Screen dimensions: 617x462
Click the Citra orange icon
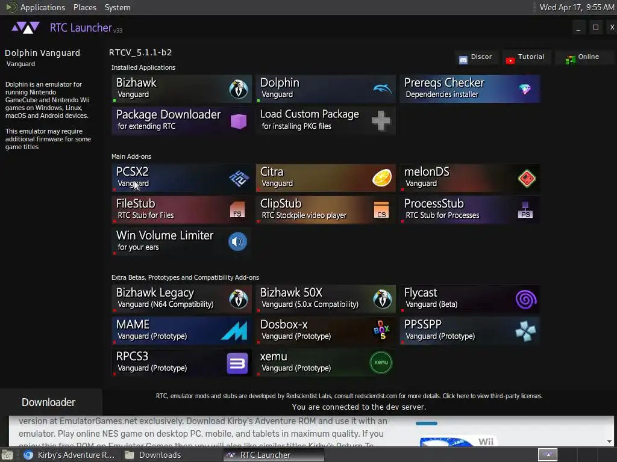382,178
